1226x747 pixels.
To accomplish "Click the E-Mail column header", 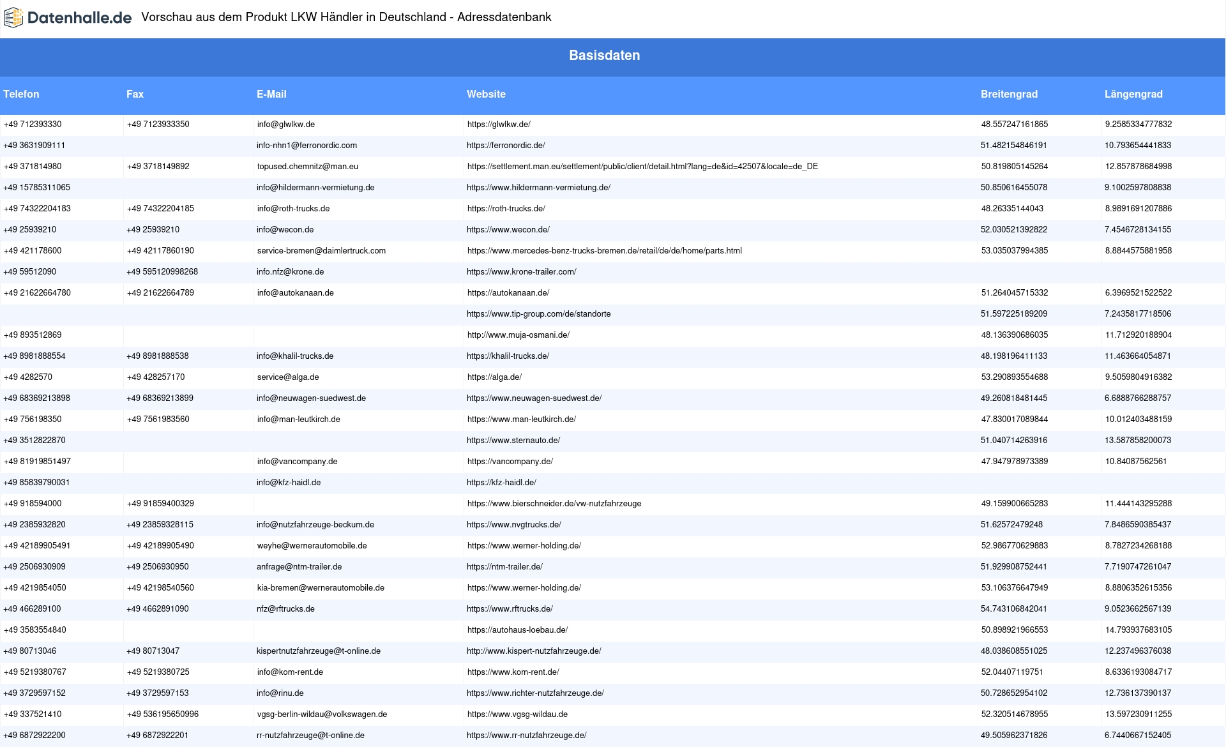I will point(271,94).
